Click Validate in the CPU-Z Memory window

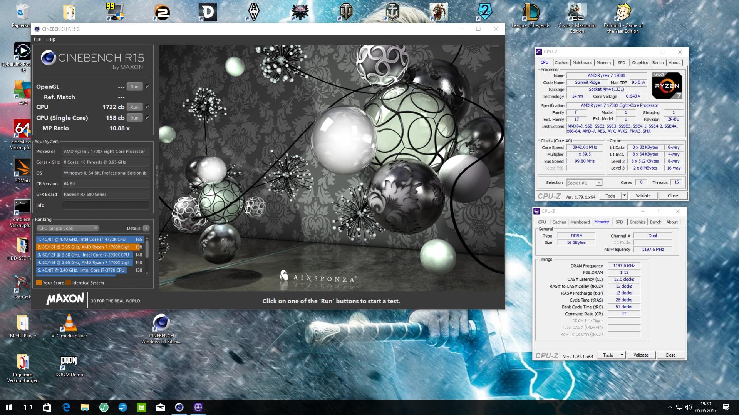640,355
